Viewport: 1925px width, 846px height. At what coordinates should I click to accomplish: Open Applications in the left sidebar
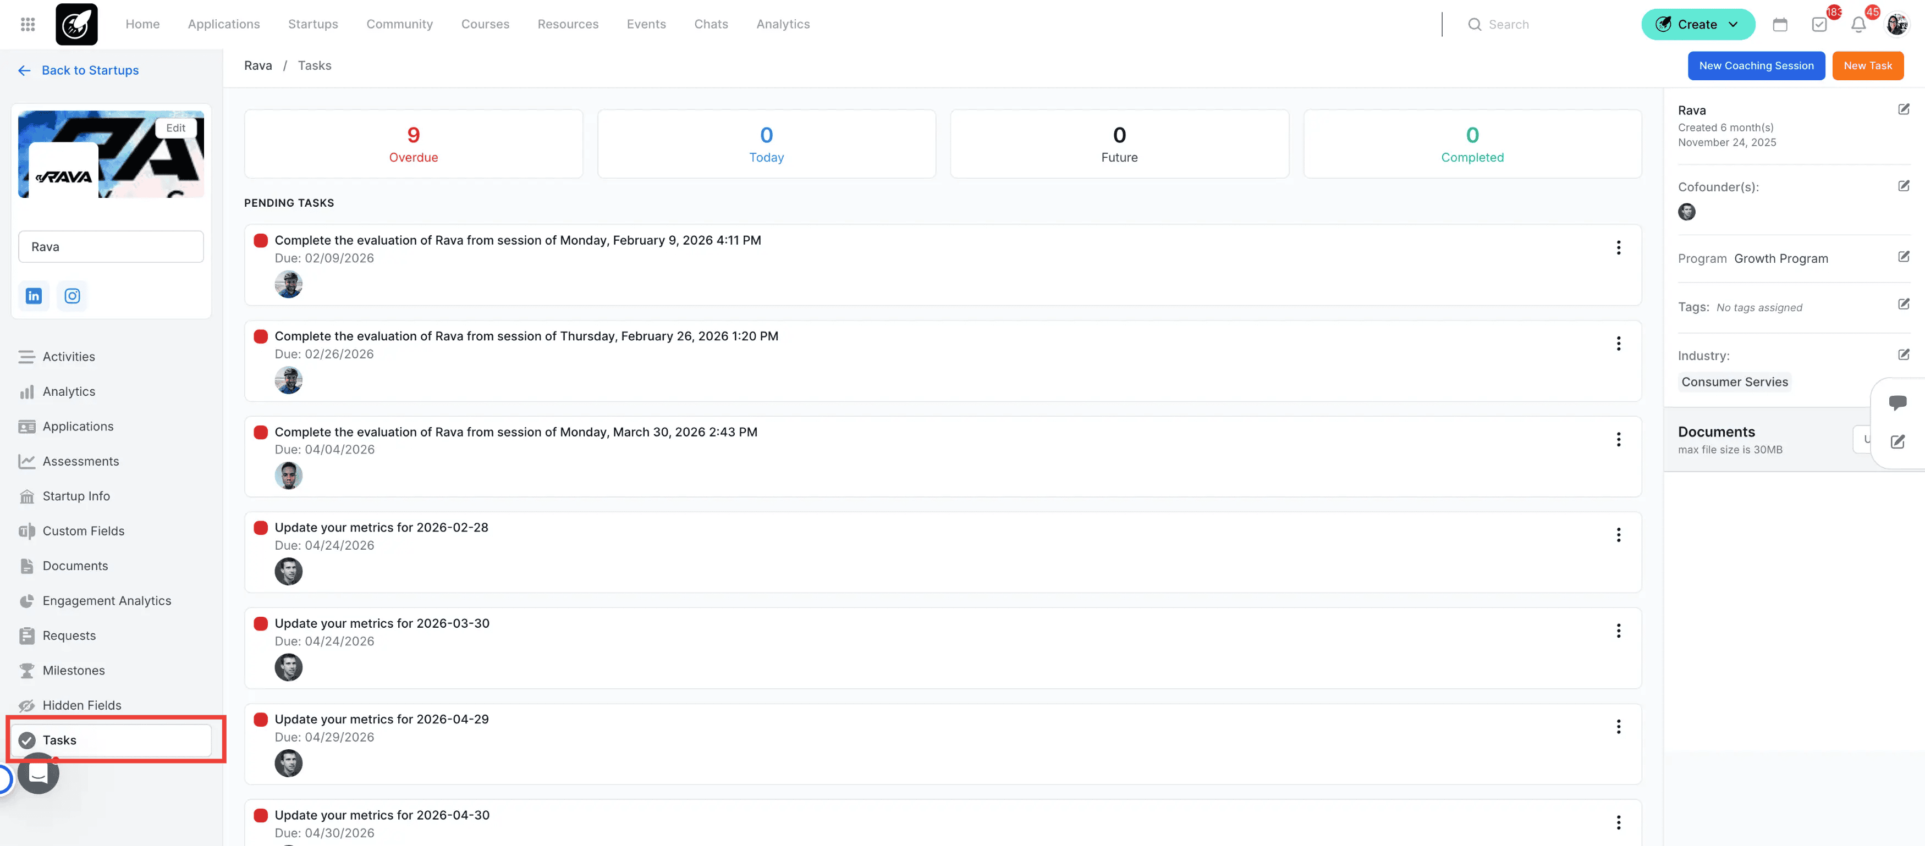111,427
